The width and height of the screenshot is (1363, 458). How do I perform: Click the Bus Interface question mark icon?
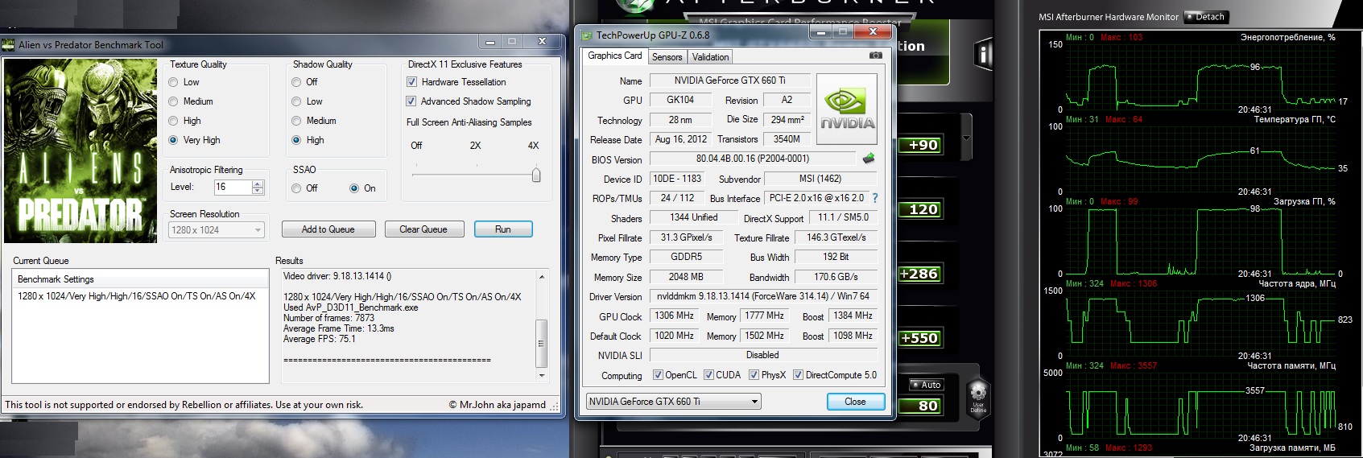[875, 198]
